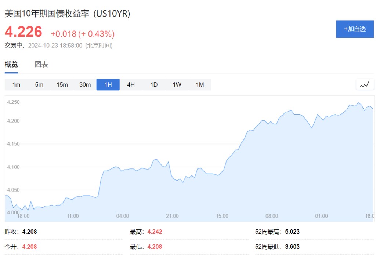Switch chart to 1M monthly interval
The width and height of the screenshot is (376, 258).
(200, 85)
